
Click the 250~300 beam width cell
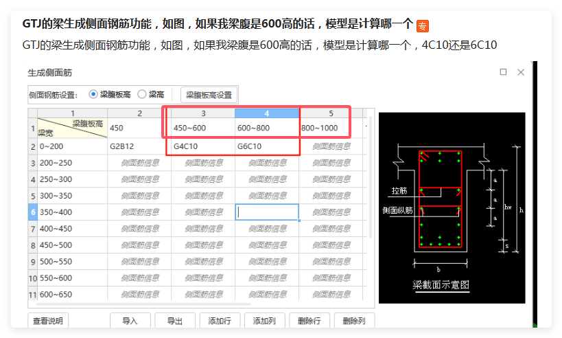[x=73, y=179]
